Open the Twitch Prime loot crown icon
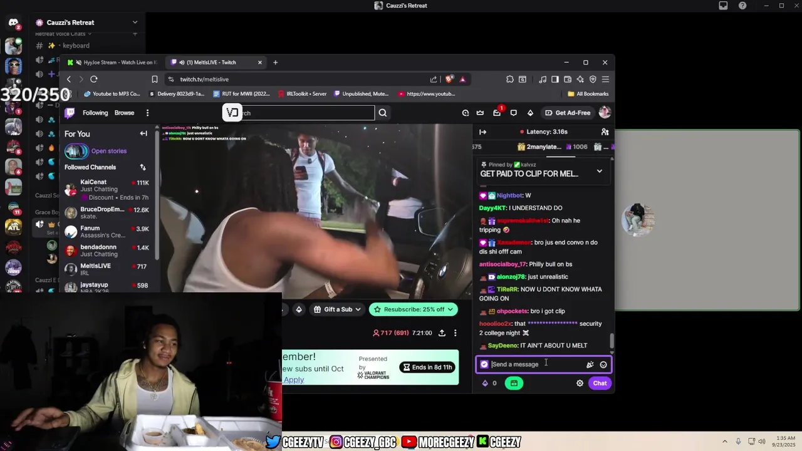The height and width of the screenshot is (451, 802). point(480,113)
